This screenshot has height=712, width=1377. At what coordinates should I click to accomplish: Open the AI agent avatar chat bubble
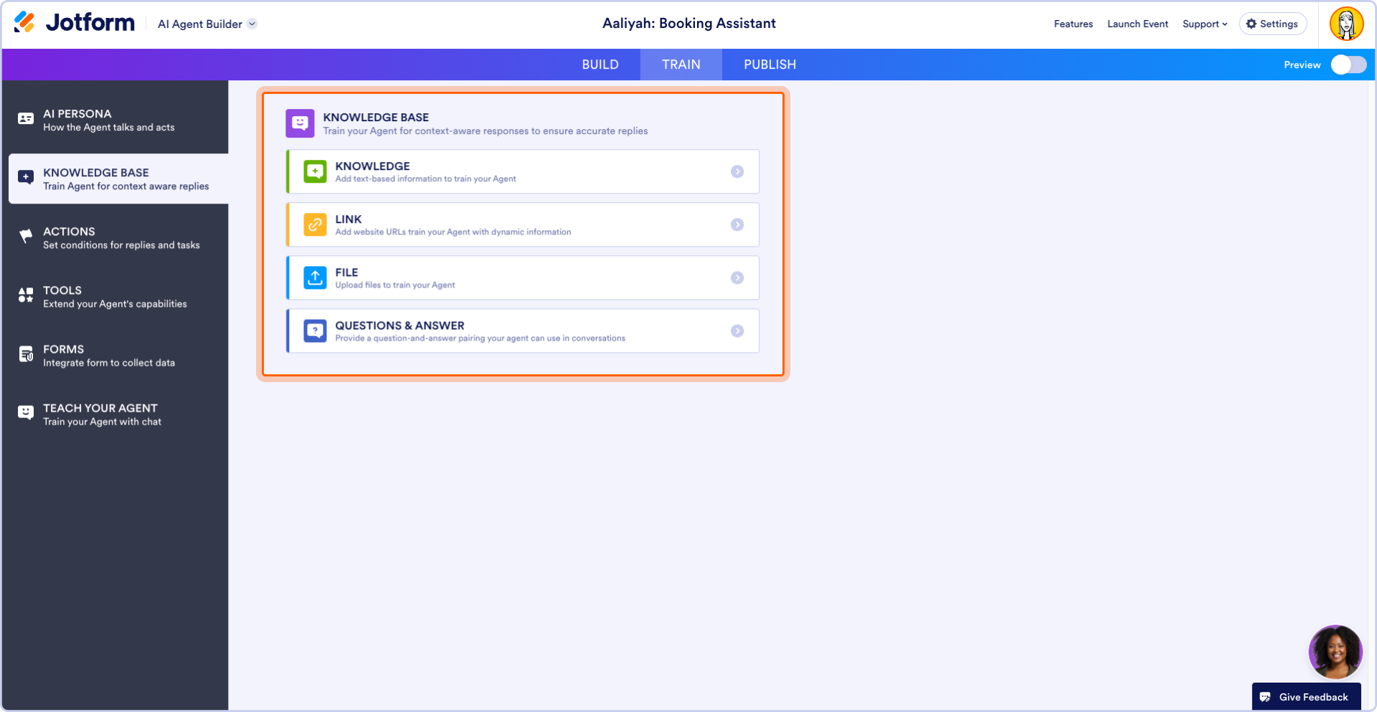(1335, 652)
